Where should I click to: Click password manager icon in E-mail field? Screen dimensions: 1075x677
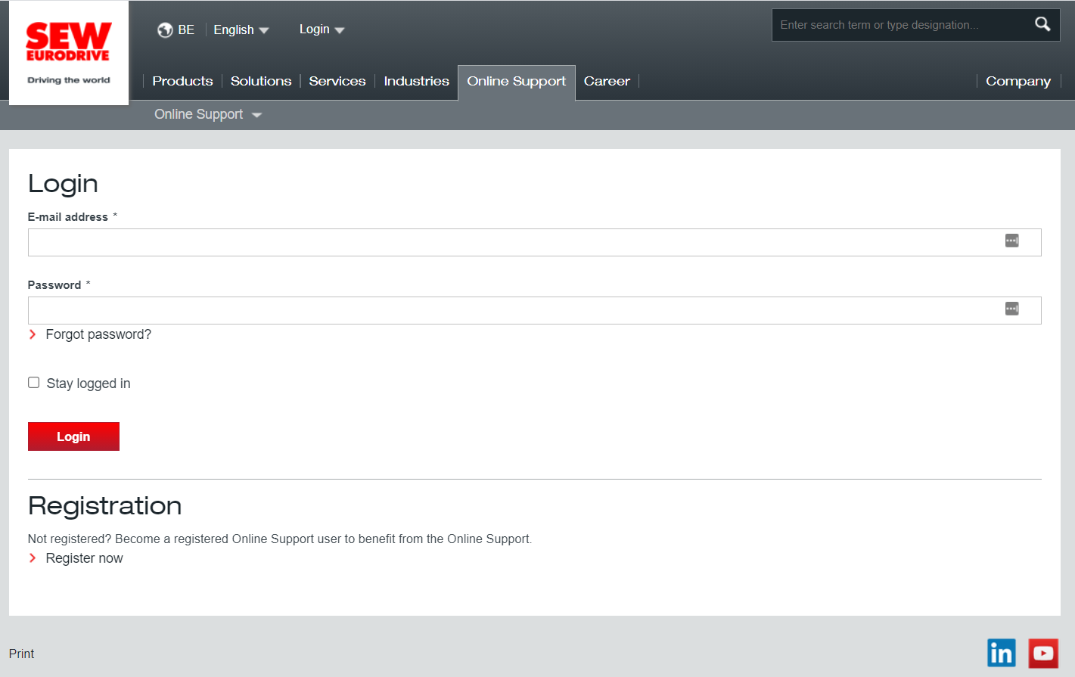click(1011, 241)
